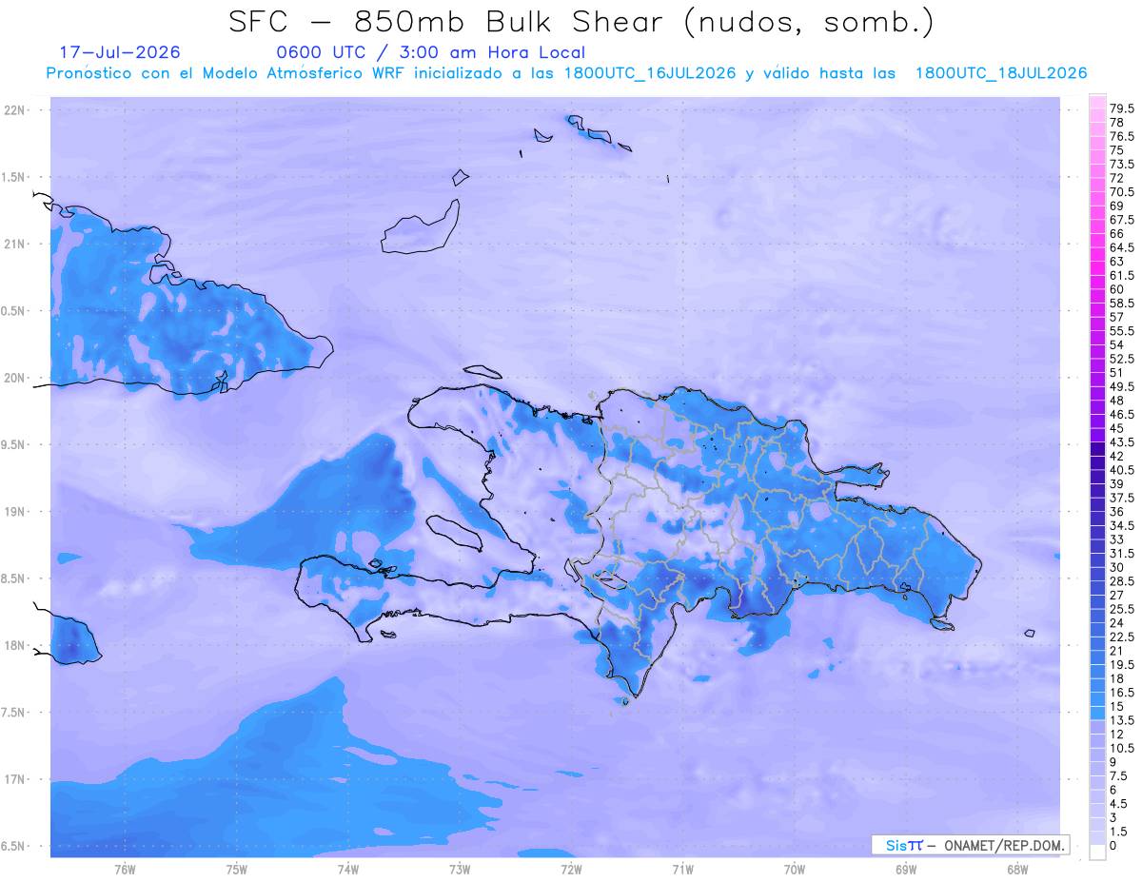Image resolution: width=1142 pixels, height=882 pixels.
Task: Click the longitude label "70W"
Action: click(795, 869)
